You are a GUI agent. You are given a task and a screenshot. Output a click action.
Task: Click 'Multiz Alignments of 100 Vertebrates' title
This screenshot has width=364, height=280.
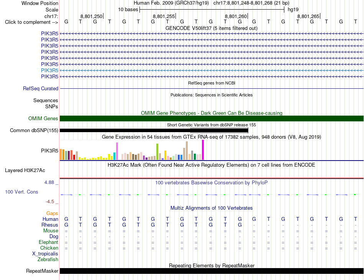click(212, 208)
